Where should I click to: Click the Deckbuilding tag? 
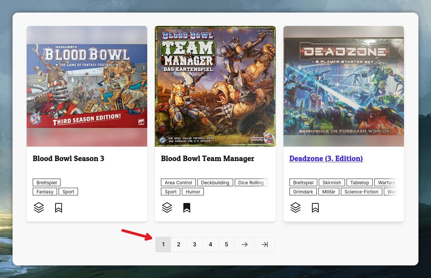click(215, 182)
